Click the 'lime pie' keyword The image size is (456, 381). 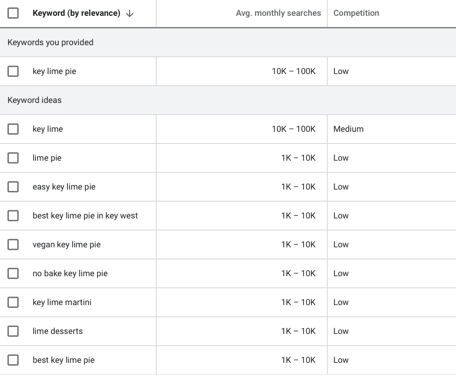[x=47, y=158]
